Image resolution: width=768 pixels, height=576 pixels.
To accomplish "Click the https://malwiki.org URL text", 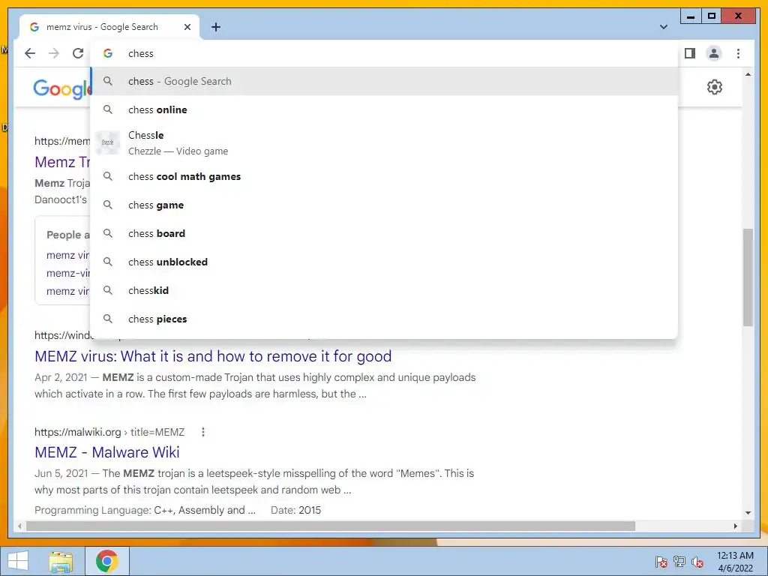I will [x=77, y=432].
